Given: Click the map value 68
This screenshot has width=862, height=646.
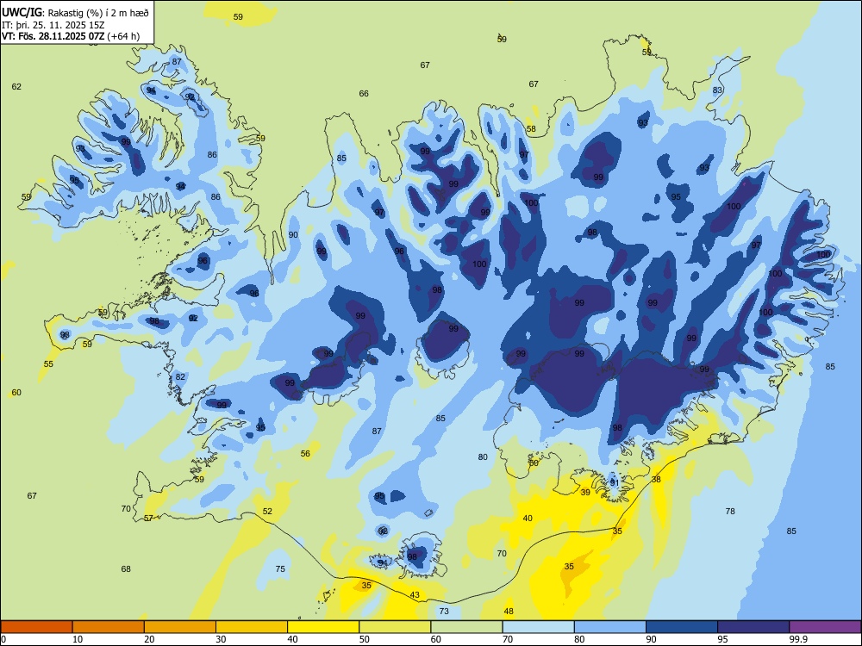Looking at the screenshot, I should click(x=126, y=568).
